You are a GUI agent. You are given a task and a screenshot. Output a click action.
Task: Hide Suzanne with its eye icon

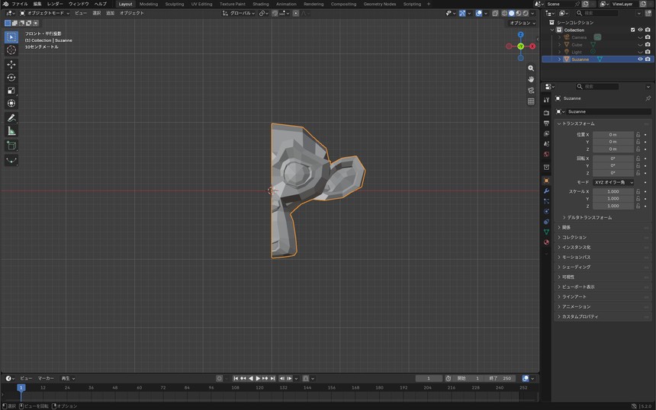(x=640, y=59)
